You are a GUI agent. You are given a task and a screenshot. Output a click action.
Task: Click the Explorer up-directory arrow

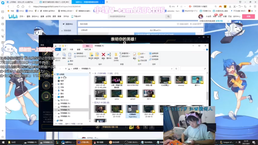[x=66, y=69]
